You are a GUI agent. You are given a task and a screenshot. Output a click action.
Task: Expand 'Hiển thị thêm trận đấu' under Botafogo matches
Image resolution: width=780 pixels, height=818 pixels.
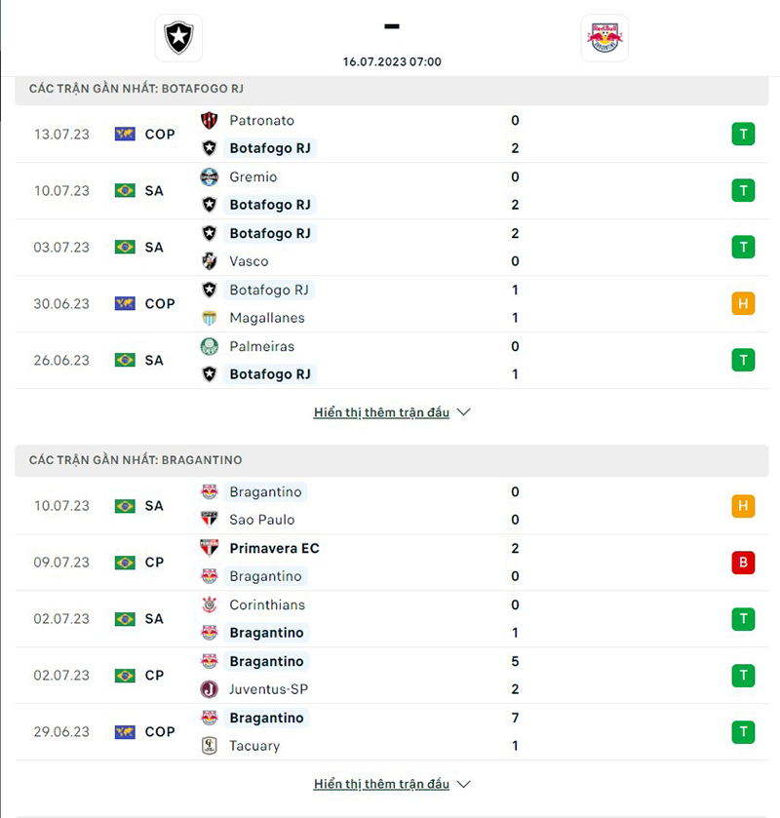pyautogui.click(x=384, y=411)
